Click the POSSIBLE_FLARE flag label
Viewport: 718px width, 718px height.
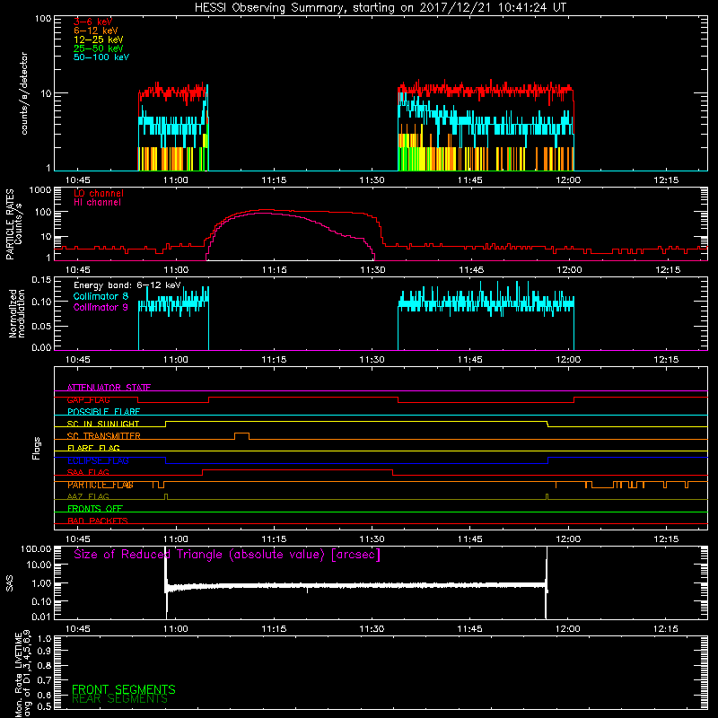pyautogui.click(x=103, y=412)
